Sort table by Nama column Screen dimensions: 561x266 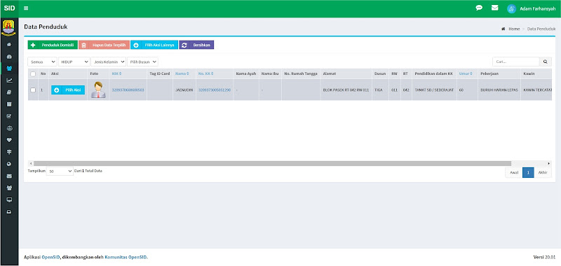(182, 73)
